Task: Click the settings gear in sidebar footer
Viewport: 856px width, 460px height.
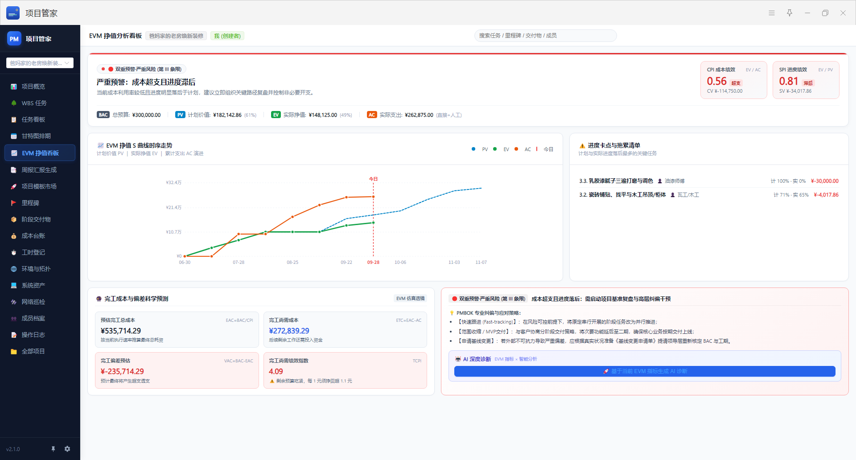Action: [67, 449]
